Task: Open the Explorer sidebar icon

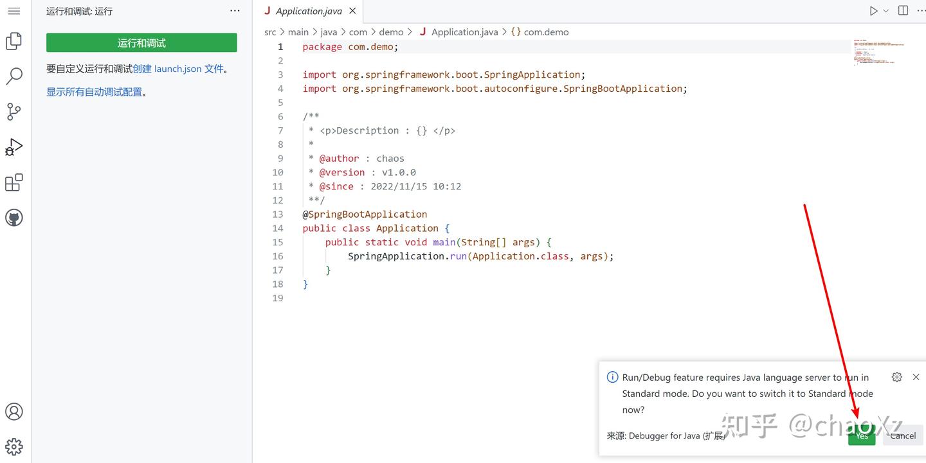Action: pyautogui.click(x=14, y=40)
